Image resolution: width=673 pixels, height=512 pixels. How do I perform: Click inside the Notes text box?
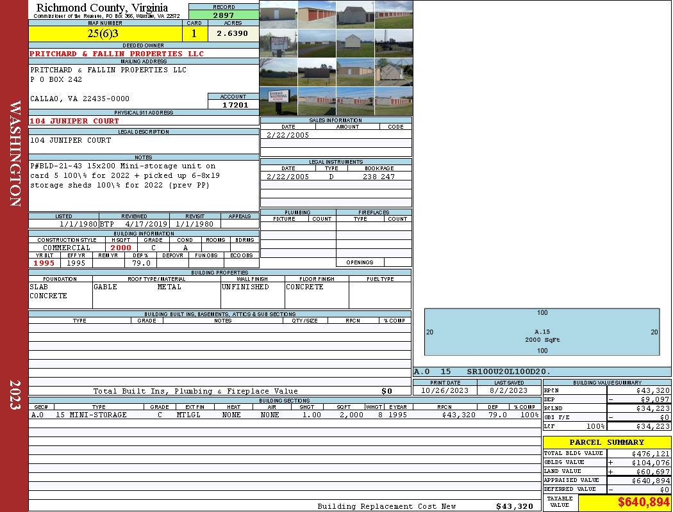click(x=144, y=186)
